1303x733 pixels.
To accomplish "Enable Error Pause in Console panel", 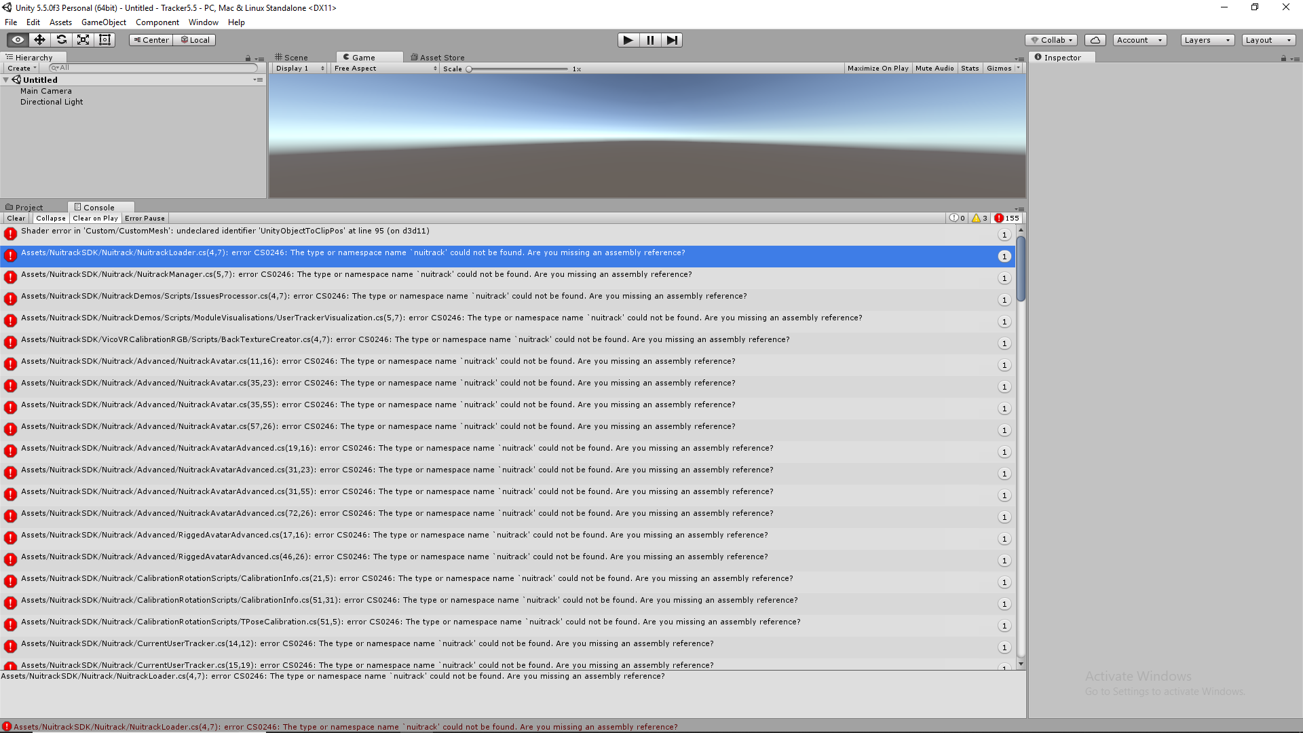I will point(145,217).
